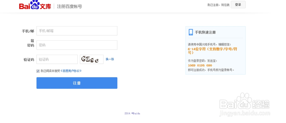Open the 百度用户协议 link
This screenshot has height=123, width=286.
pyautogui.click(x=71, y=71)
